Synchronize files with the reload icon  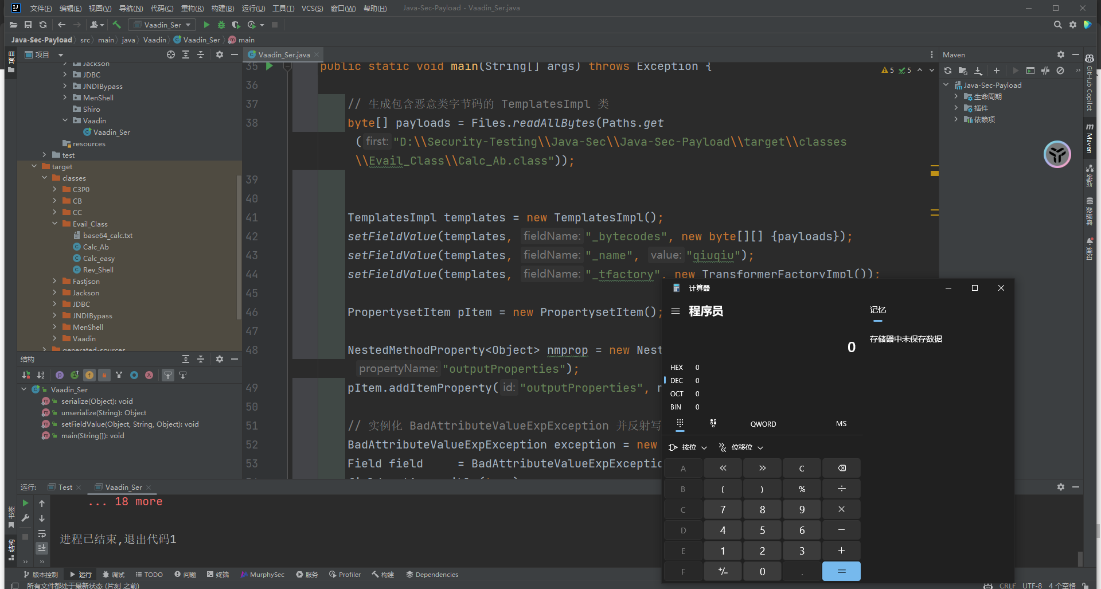pos(43,25)
